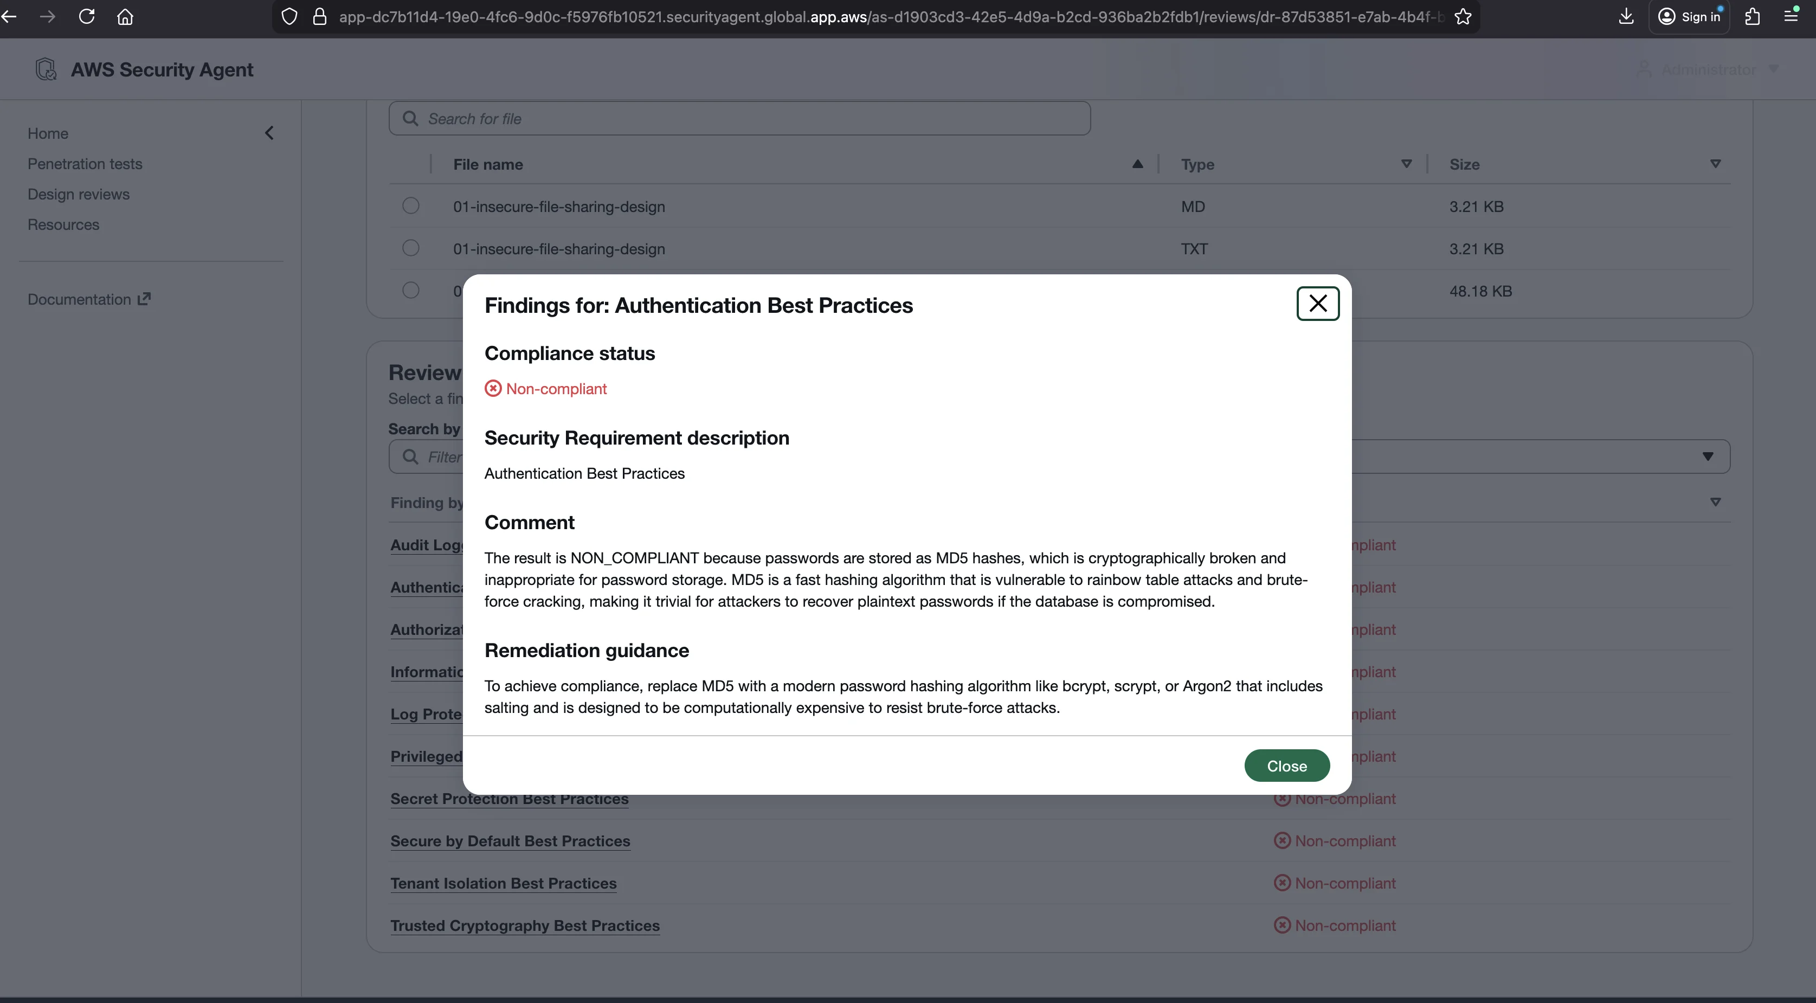Open the Documentation external link
Viewport: 1816px width, 1003px height.
tap(89, 299)
